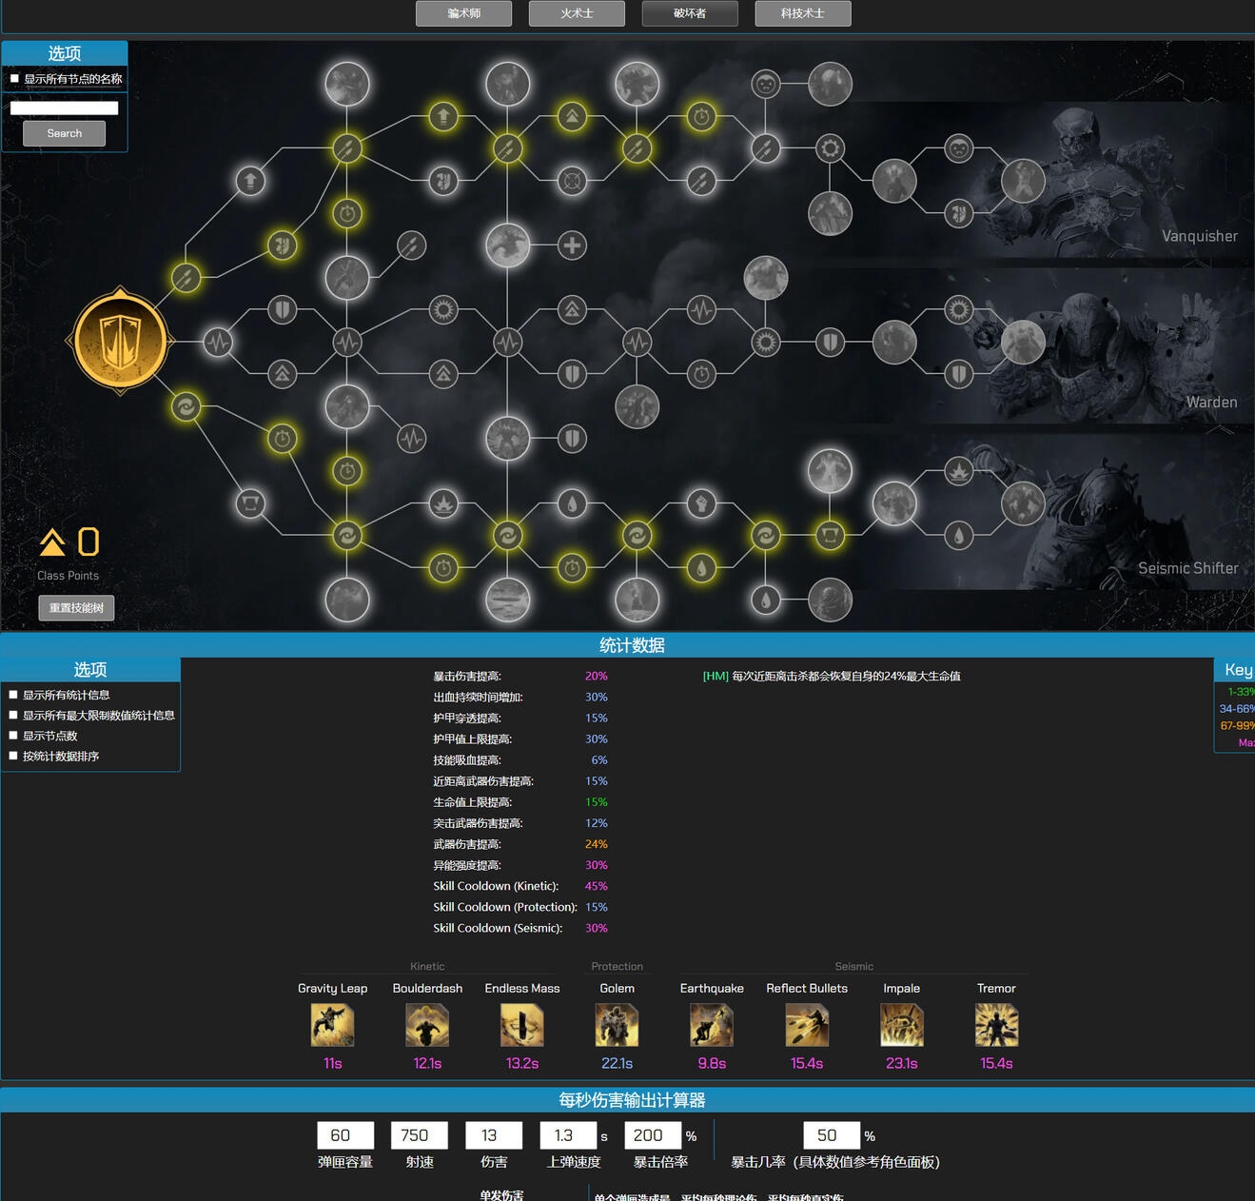Click the 生命值上限提高 stat row
1255x1201 pixels.
point(520,802)
